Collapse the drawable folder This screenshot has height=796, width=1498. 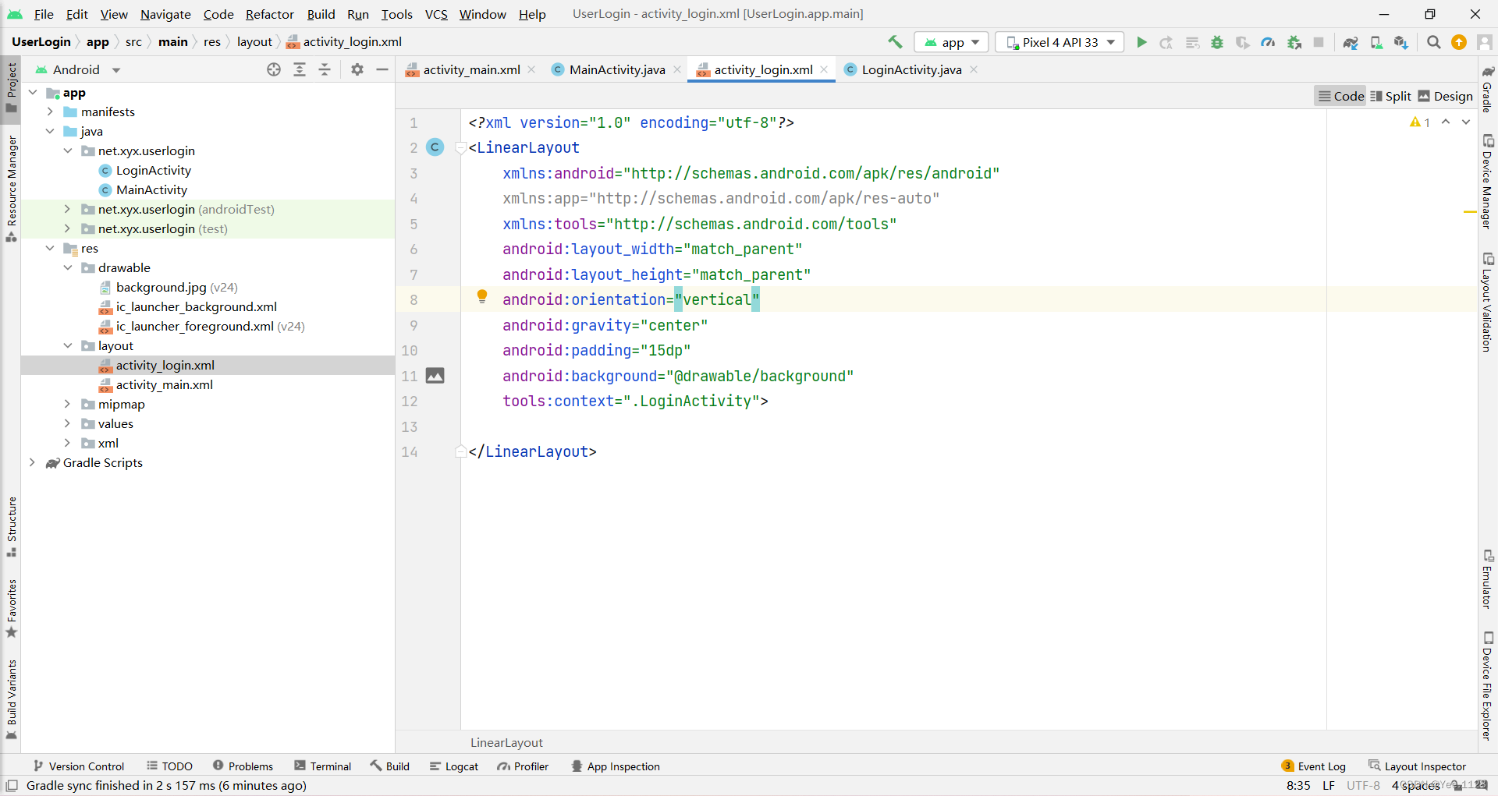point(67,267)
